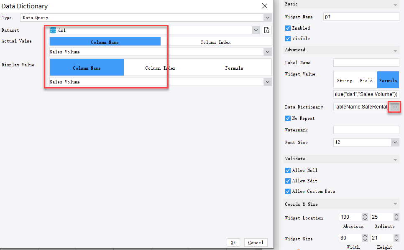Click the Widget Name field p1
The image size is (404, 250).
point(361,17)
